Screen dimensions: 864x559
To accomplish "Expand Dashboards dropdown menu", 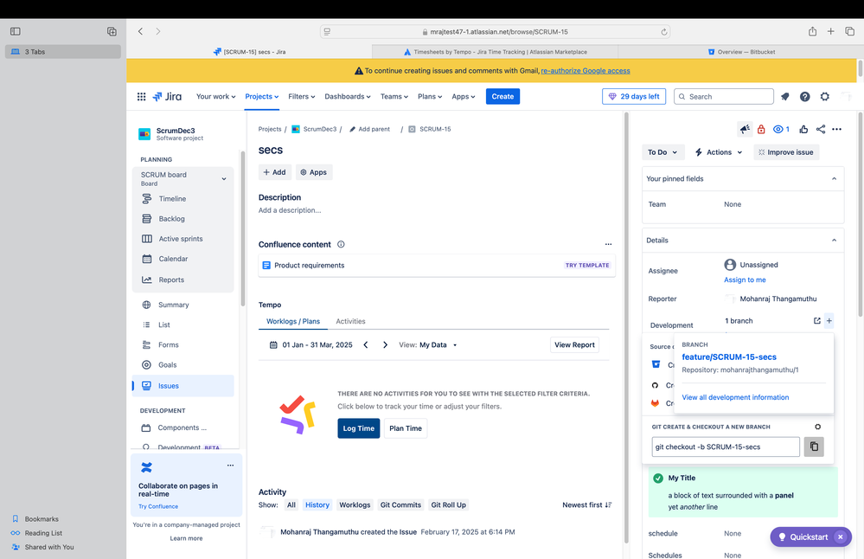I will coord(347,96).
